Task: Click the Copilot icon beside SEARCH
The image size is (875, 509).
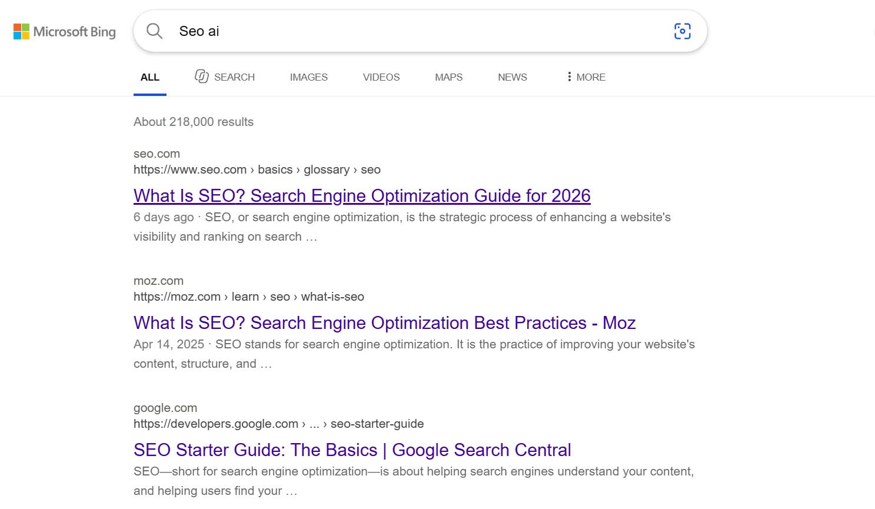Action: 202,76
